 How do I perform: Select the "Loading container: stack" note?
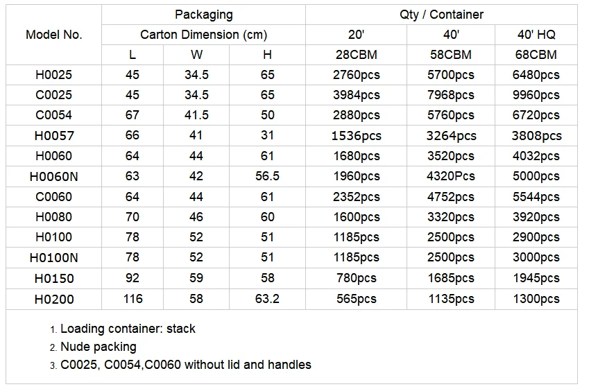[128, 329]
